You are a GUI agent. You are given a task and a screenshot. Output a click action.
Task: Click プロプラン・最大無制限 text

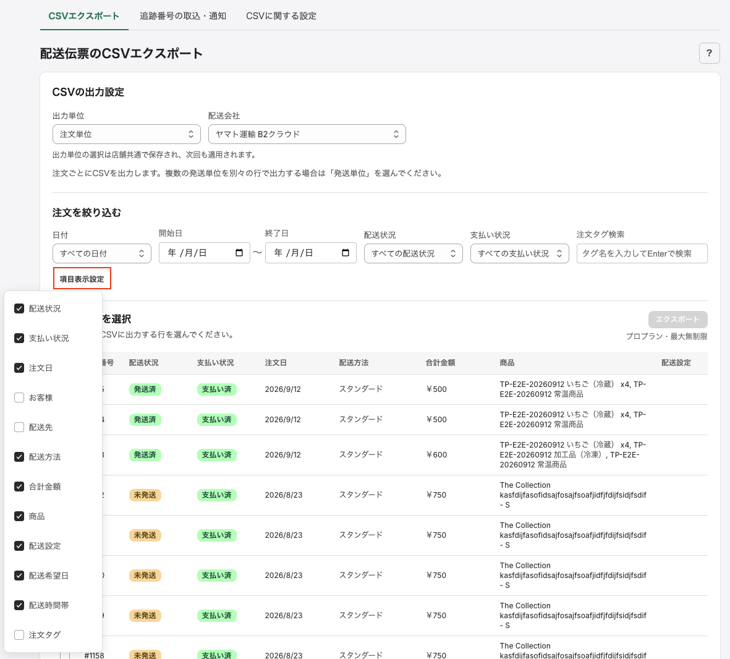667,336
